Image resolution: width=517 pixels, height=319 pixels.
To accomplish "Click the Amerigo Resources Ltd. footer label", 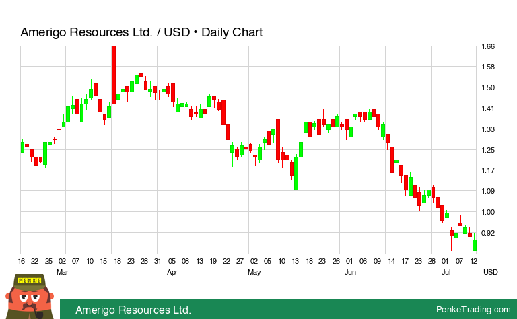I will [133, 310].
